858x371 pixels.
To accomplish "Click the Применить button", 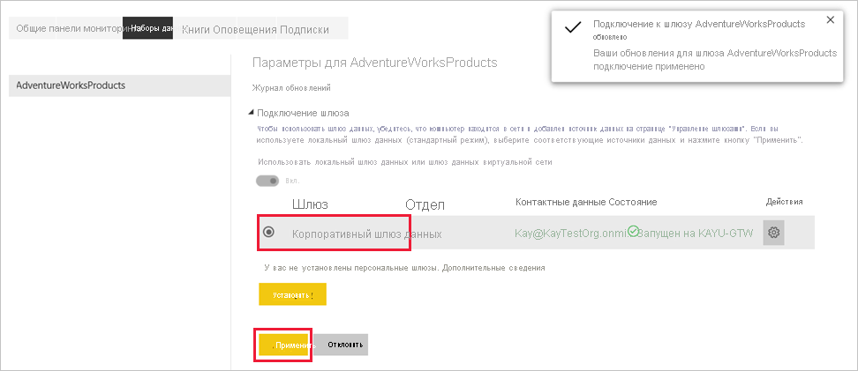I will coord(284,345).
